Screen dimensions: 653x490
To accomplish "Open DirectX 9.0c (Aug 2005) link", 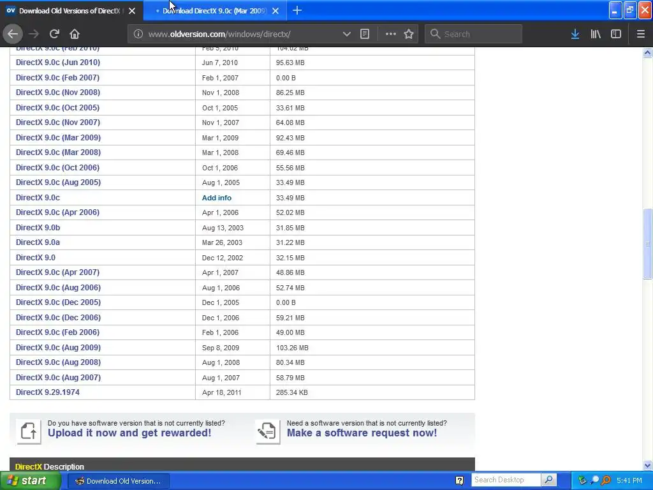I will click(x=58, y=182).
